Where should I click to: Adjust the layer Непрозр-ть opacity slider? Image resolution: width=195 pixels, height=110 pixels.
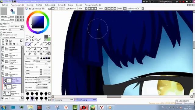coord(16,30)
